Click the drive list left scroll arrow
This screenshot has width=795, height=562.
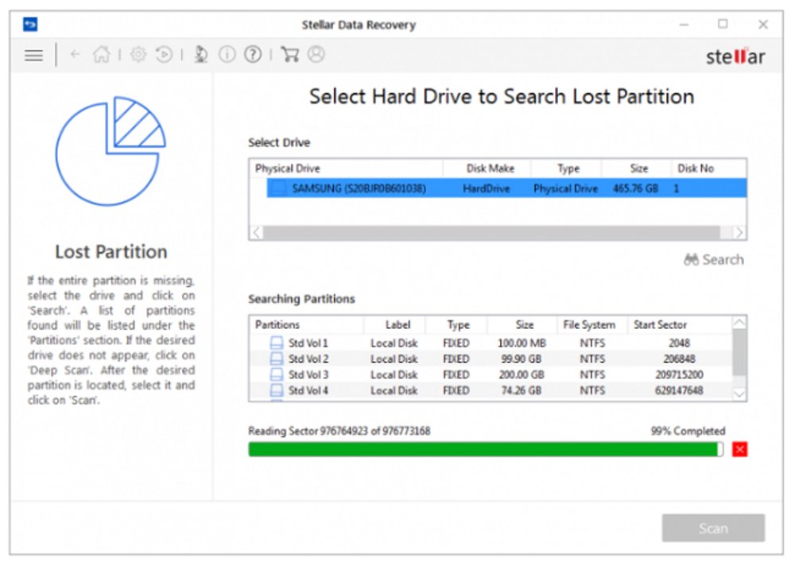click(257, 233)
